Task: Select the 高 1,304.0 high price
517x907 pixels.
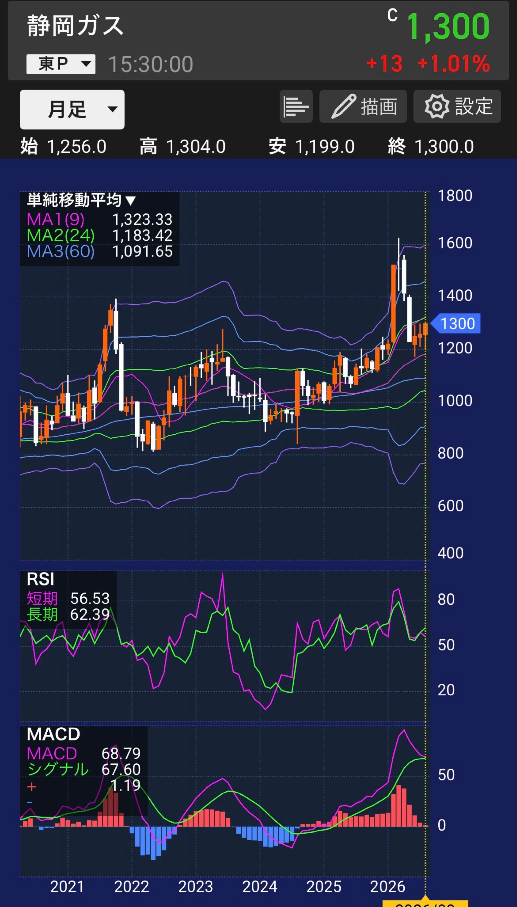Action: click(x=182, y=147)
